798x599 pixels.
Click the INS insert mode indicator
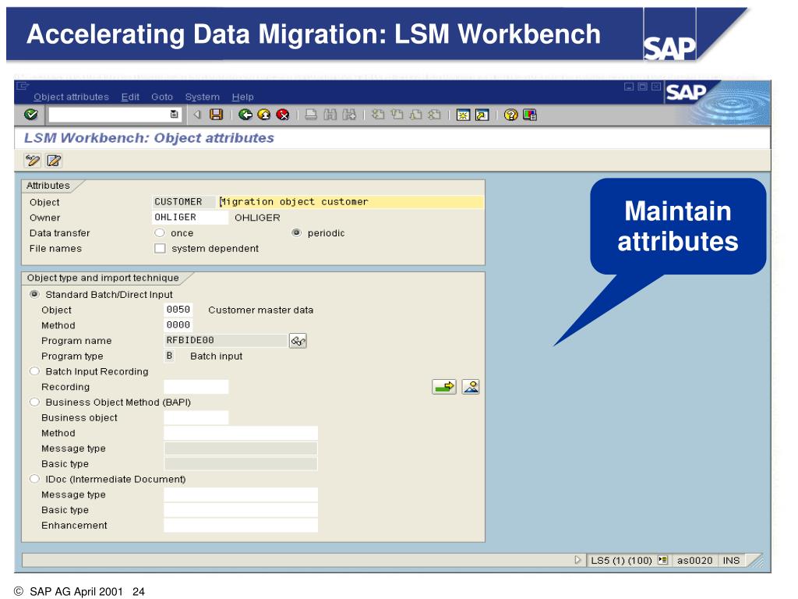coord(731,560)
